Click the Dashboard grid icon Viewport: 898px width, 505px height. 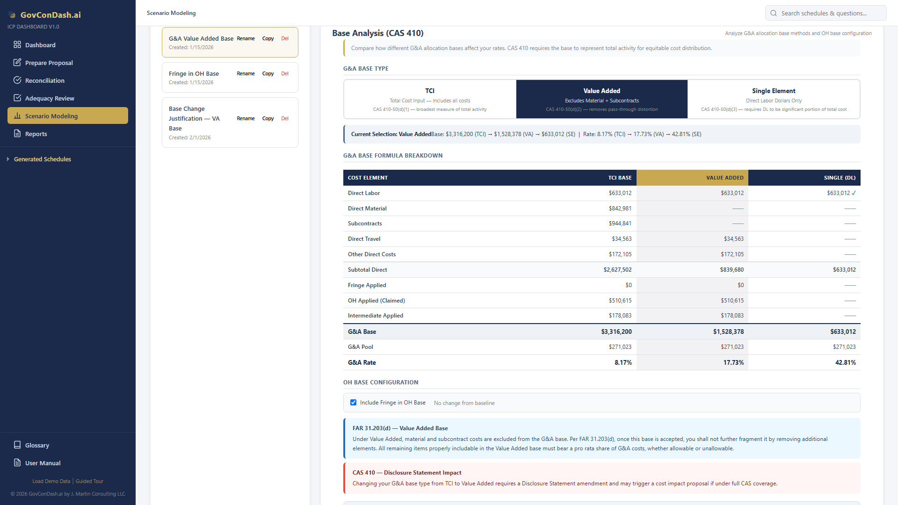[x=17, y=45]
